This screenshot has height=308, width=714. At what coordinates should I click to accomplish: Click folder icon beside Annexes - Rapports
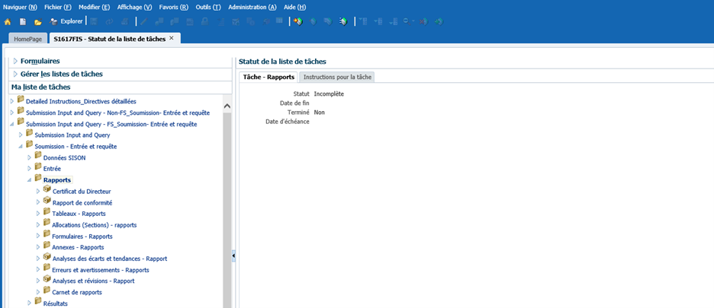point(47,246)
